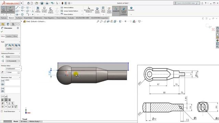Expand the Dual Dimension section
Viewport: 219px width, 123px height.
pos(20,111)
